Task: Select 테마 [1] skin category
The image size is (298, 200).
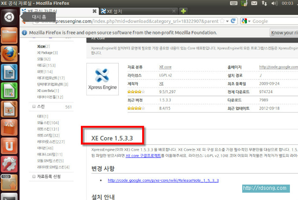Action: click(43, 116)
